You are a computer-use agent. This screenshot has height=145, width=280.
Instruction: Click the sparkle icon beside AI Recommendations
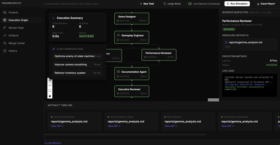53,49
